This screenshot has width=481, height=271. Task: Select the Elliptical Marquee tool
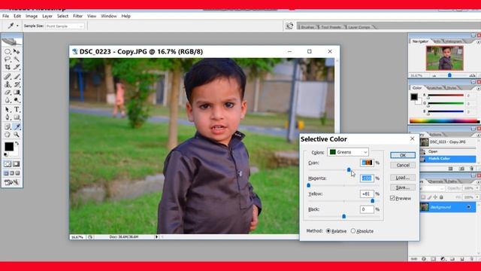click(x=8, y=51)
